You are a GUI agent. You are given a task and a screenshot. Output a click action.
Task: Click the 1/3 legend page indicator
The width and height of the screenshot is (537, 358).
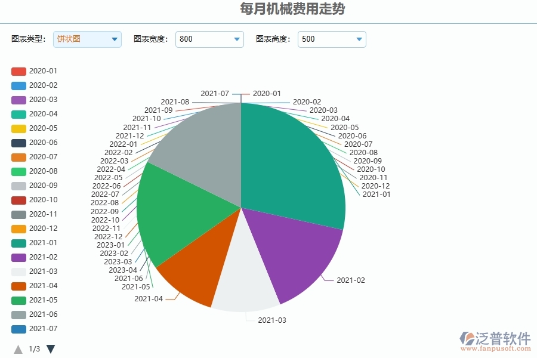pos(33,348)
